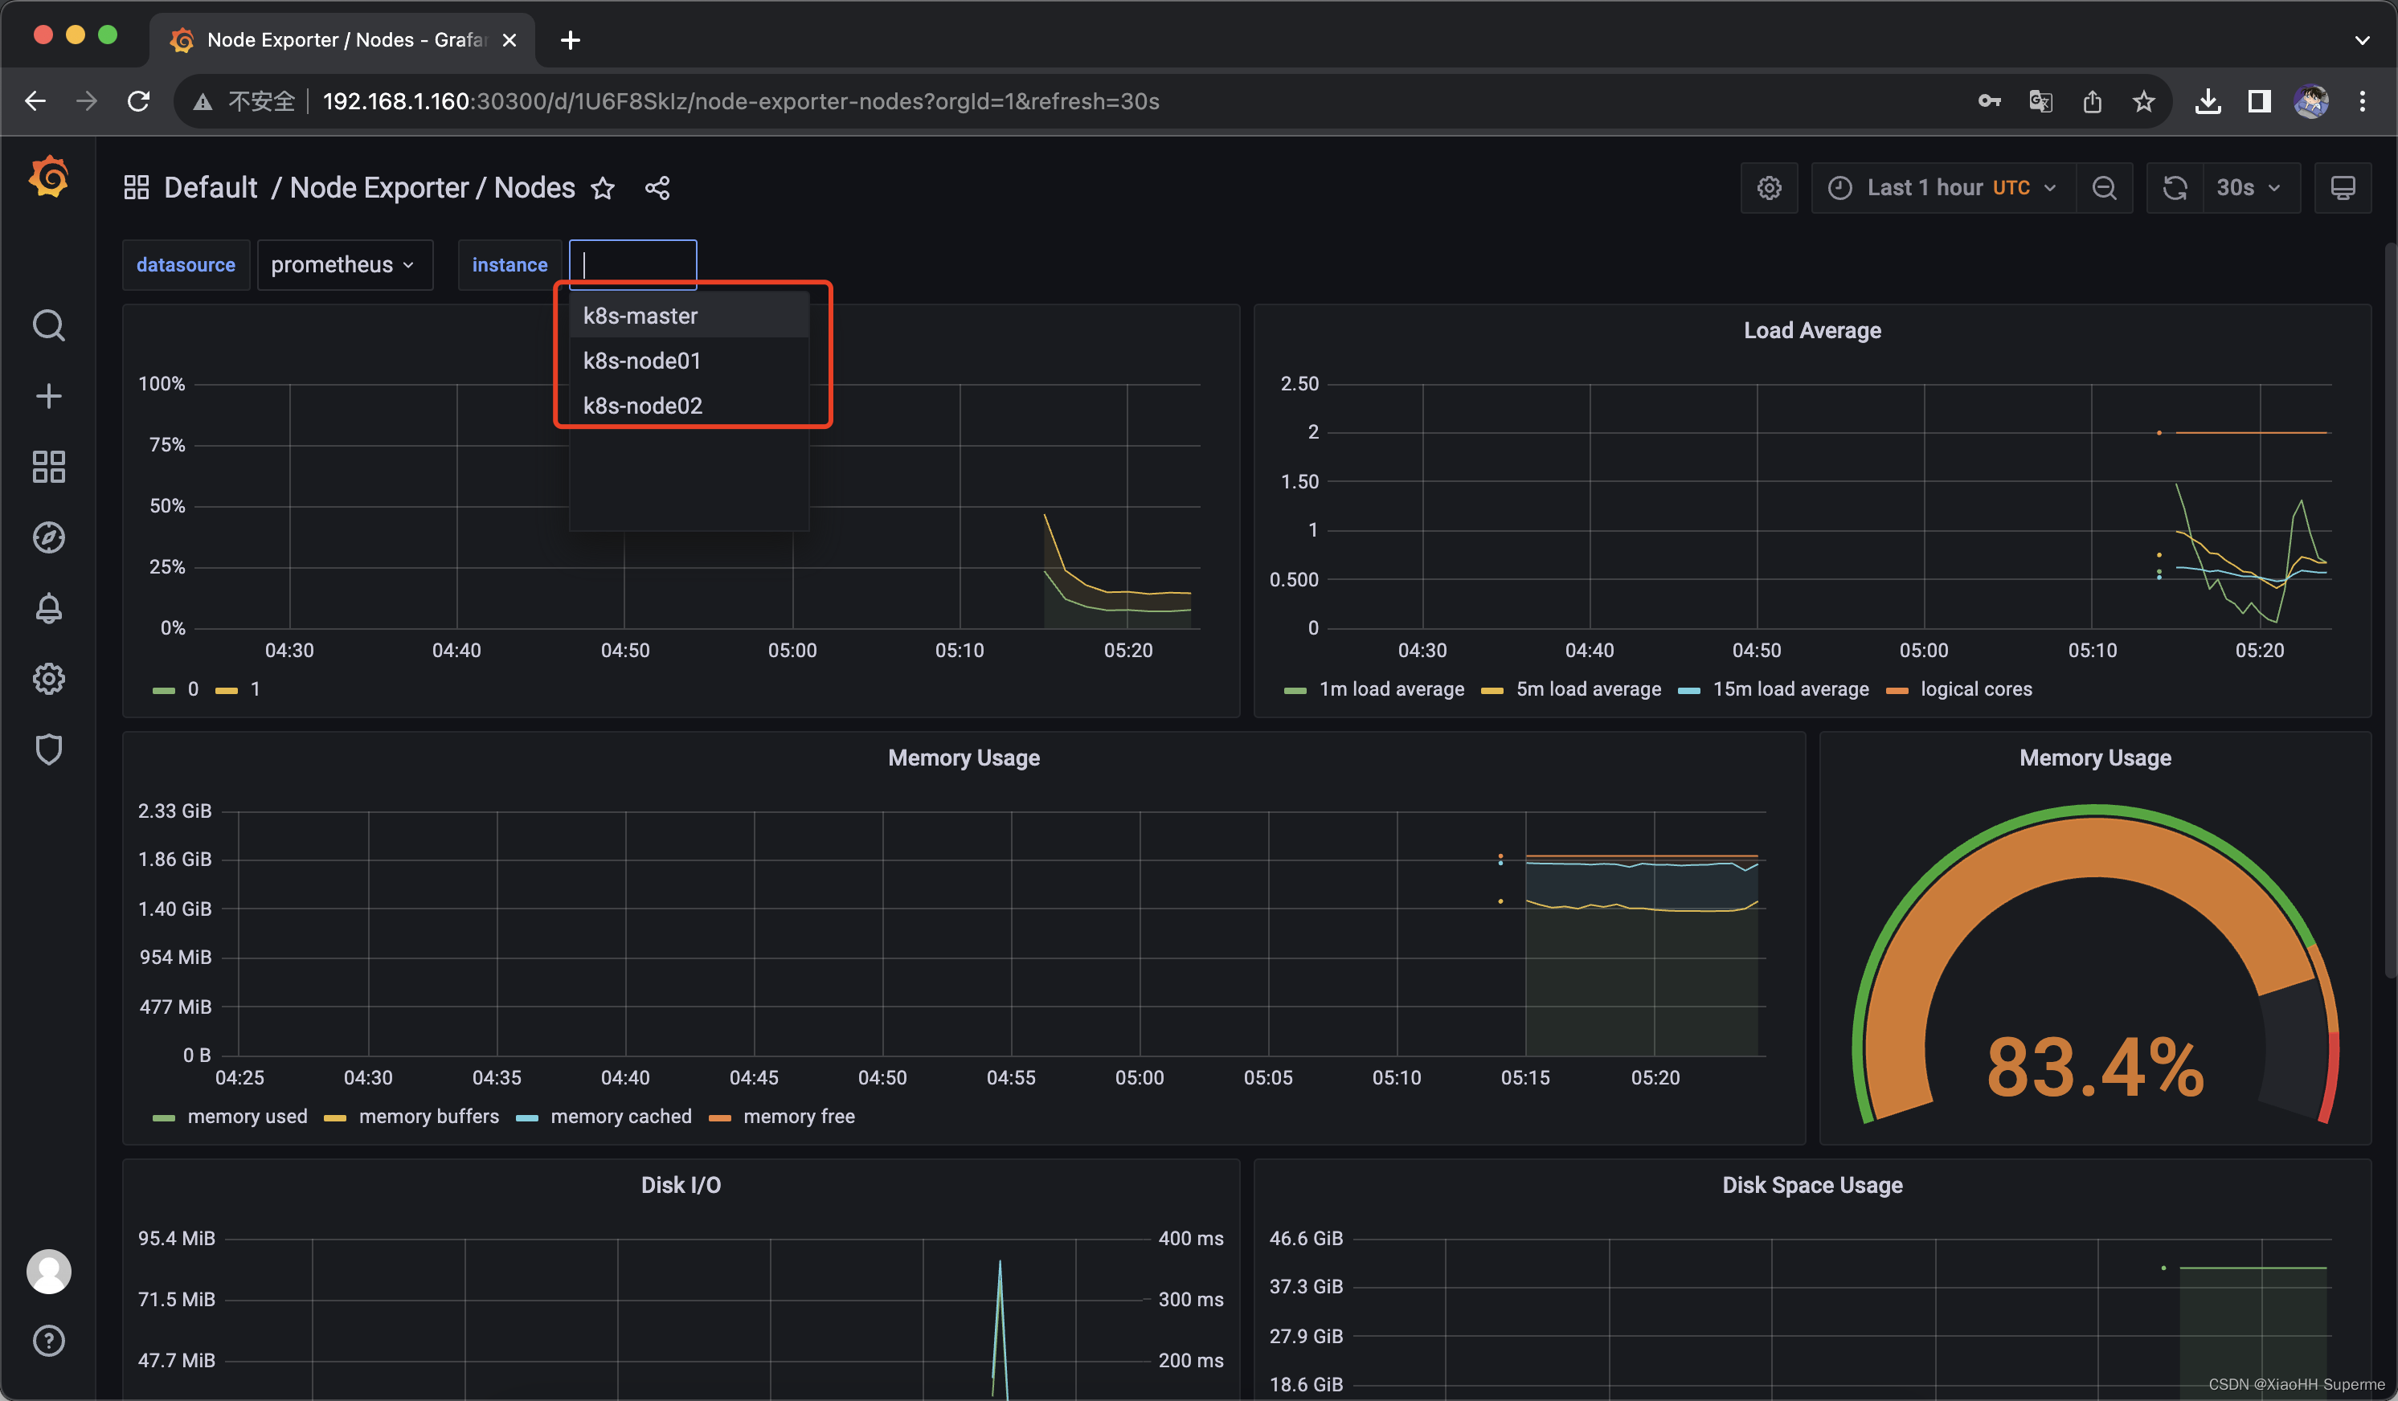This screenshot has height=1401, width=2398.
Task: Click the translate page icon
Action: pos(2040,101)
